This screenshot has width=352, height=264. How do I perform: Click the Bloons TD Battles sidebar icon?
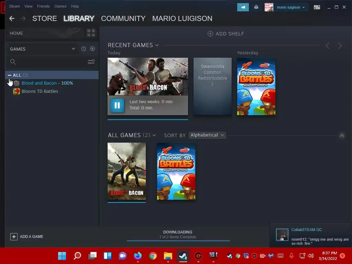(16, 91)
